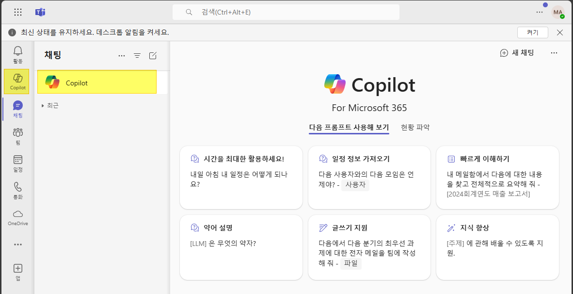Click the 사용자 placeholder chip
Screen dimensions: 573x294
coord(355,185)
